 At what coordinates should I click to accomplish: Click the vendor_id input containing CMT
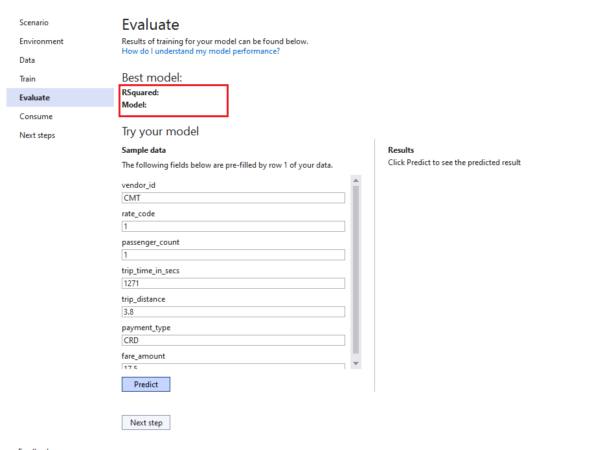[x=233, y=197]
